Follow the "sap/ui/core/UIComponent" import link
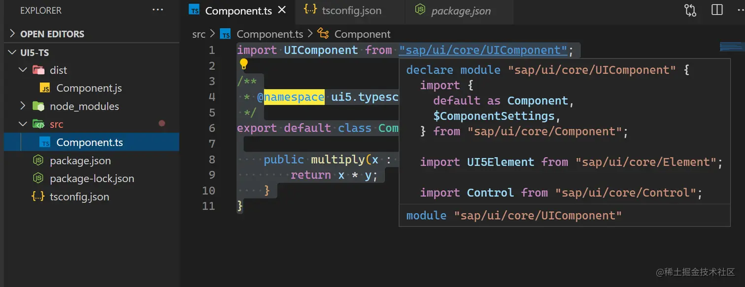The image size is (745, 287). click(x=483, y=50)
